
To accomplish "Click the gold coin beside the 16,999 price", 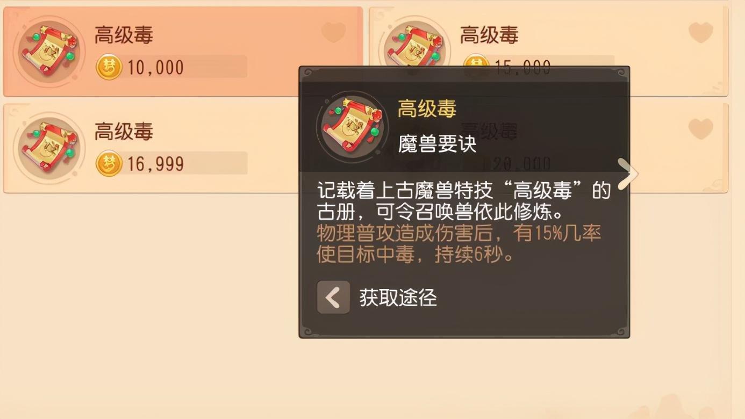I will coord(109,164).
